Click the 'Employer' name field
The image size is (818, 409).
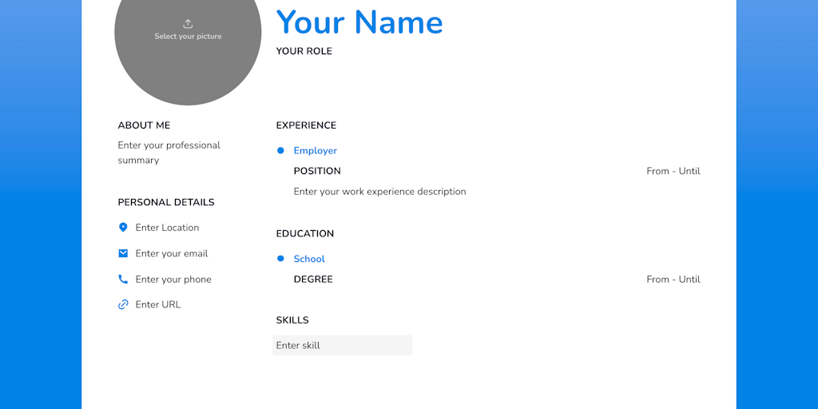pos(315,150)
